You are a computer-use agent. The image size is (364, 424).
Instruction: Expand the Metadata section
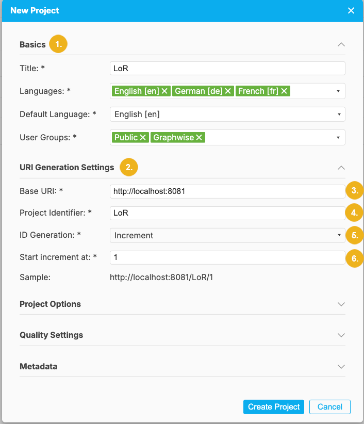[x=341, y=366]
